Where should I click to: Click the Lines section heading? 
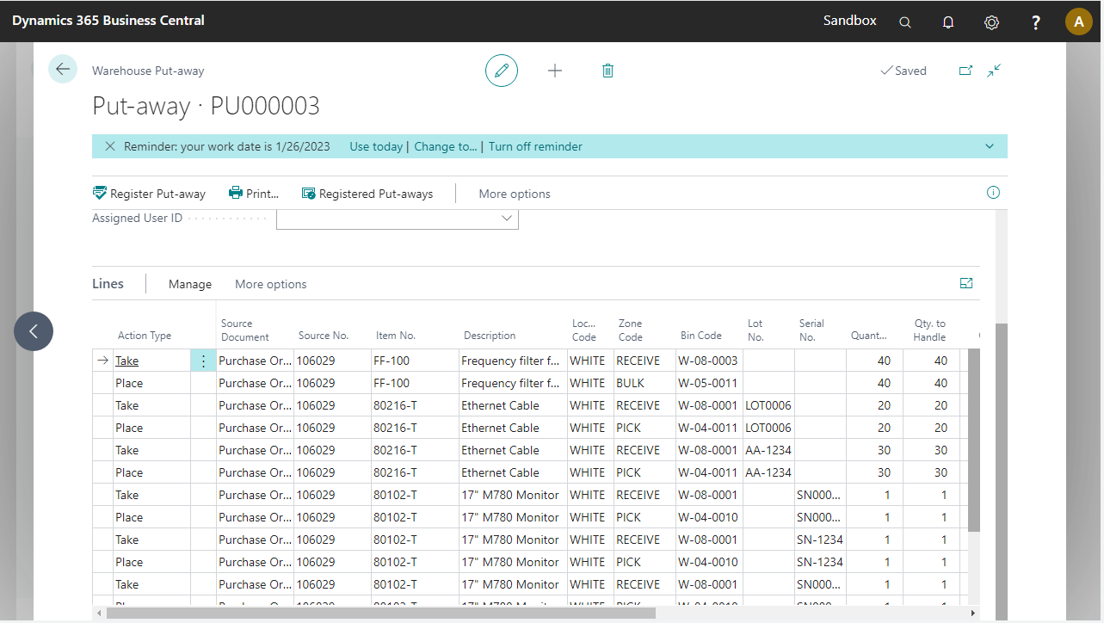click(x=108, y=283)
